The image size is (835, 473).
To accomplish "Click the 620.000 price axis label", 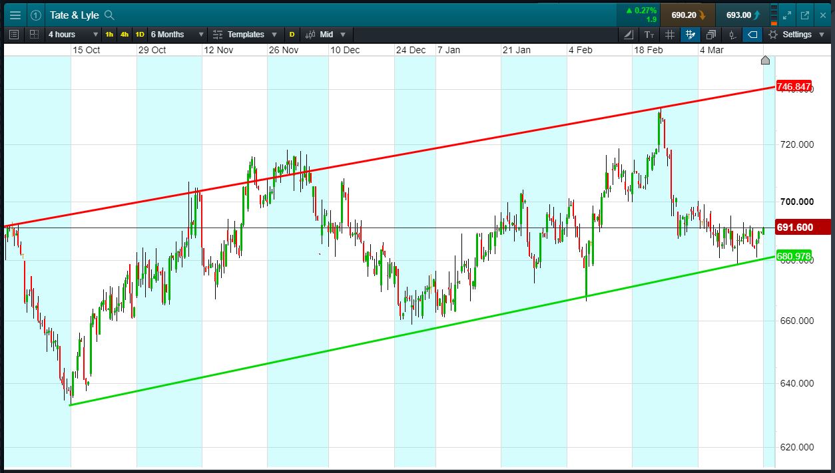I will click(x=796, y=447).
